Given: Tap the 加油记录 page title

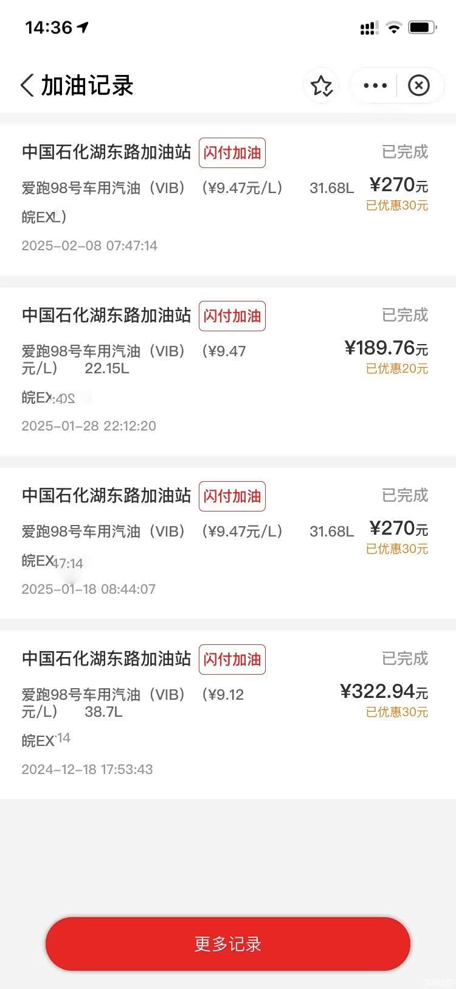Looking at the screenshot, I should 87,86.
